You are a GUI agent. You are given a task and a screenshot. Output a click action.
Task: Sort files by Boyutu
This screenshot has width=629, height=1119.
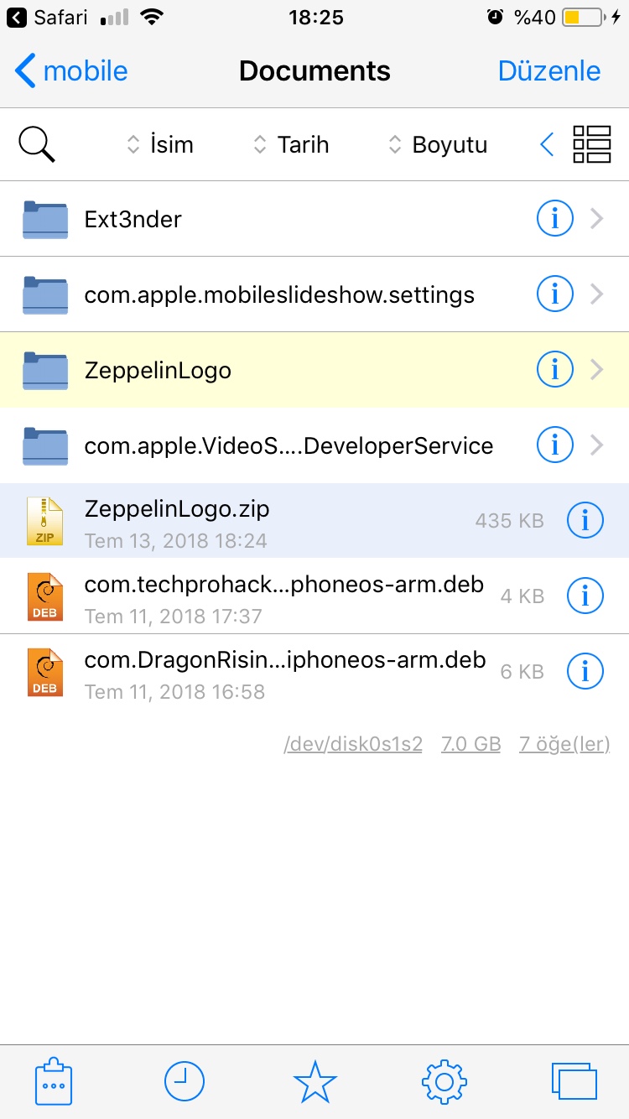(437, 145)
